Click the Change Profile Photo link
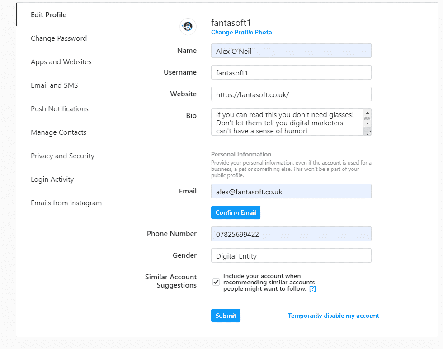 241,32
